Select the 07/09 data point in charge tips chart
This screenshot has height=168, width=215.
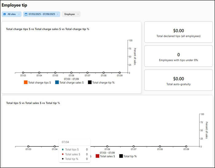tap(120, 73)
